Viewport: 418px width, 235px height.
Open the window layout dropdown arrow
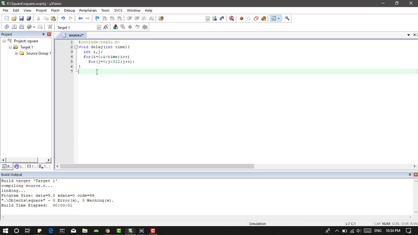[x=279, y=19]
